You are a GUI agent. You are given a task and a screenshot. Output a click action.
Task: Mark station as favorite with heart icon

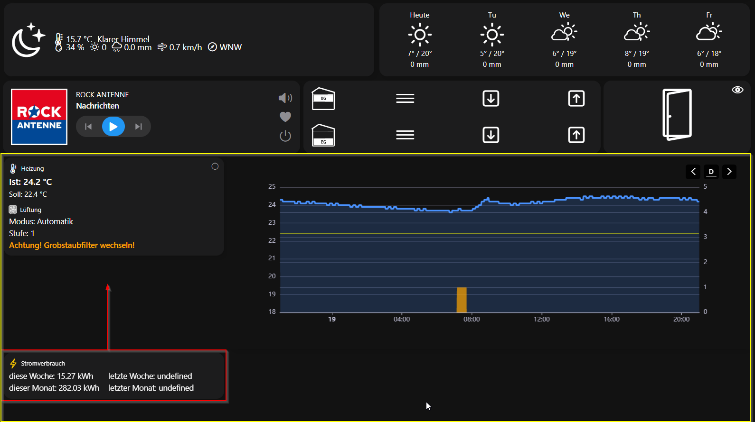pyautogui.click(x=285, y=117)
